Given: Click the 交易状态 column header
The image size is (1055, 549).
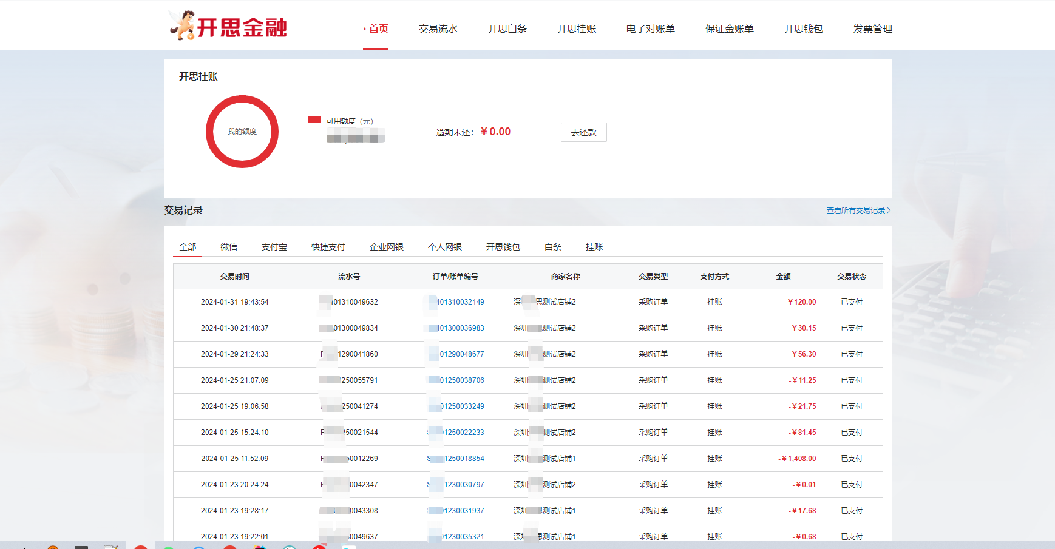Looking at the screenshot, I should pyautogui.click(x=852, y=277).
